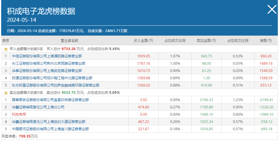This screenshot has width=279, height=141.
Task: Click the 净额/万 column header
Action: [x=266, y=40]
